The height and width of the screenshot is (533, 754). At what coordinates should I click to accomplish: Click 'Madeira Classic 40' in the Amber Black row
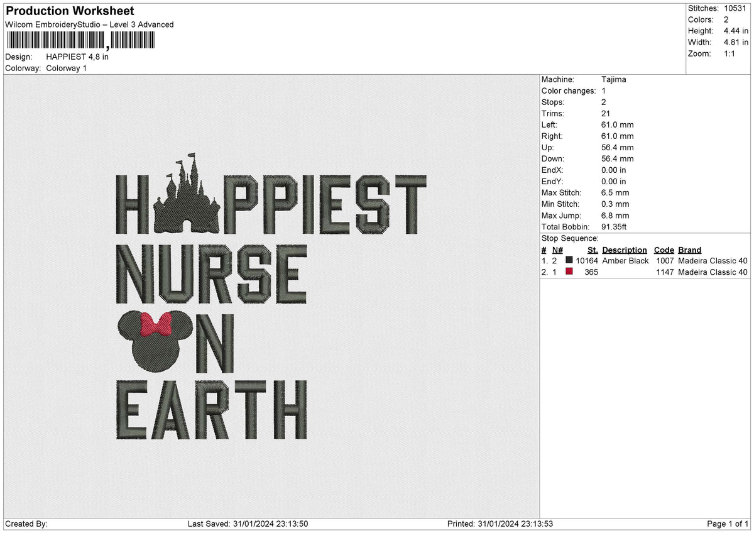click(x=713, y=261)
